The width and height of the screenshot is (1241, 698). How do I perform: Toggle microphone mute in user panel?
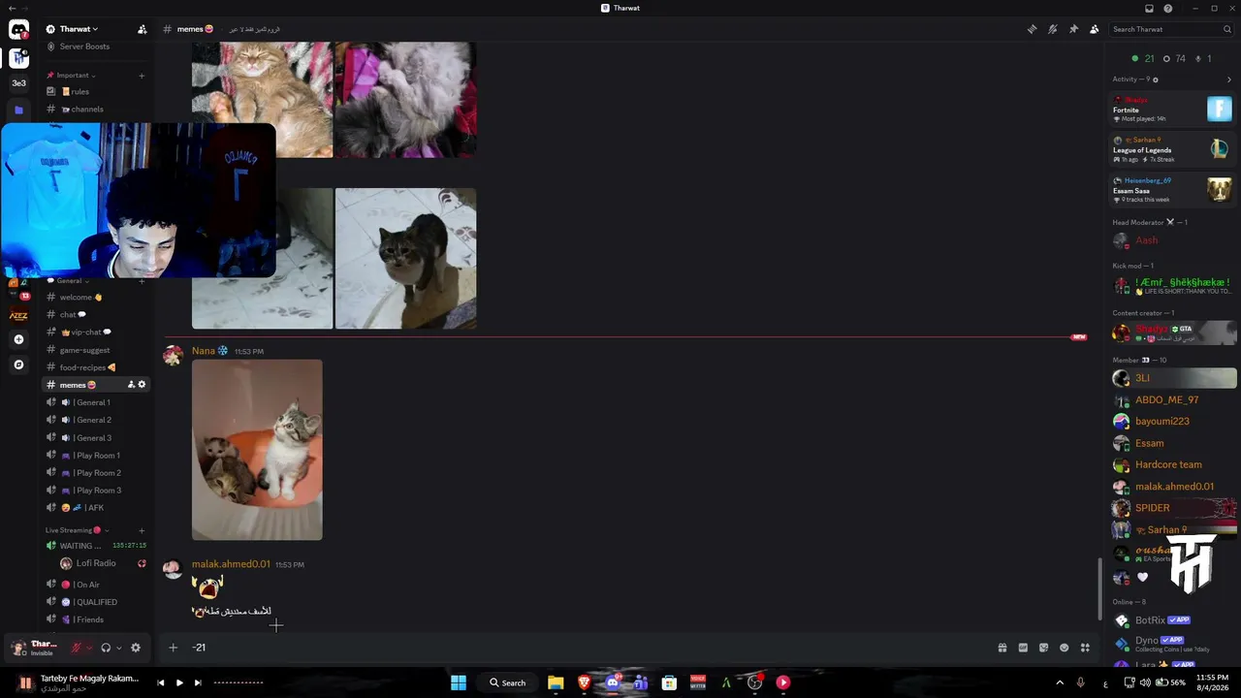click(x=76, y=648)
